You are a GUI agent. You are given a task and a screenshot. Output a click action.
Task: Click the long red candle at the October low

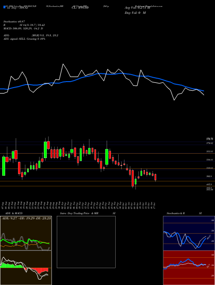133,178
